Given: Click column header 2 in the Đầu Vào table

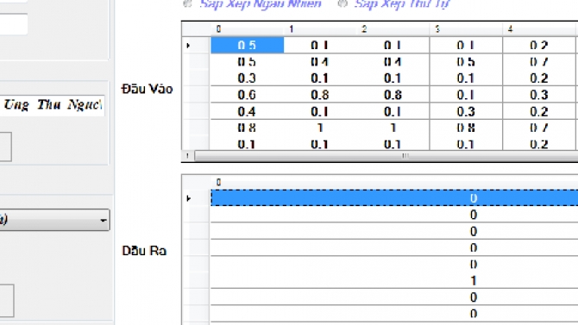Looking at the screenshot, I should tap(393, 29).
